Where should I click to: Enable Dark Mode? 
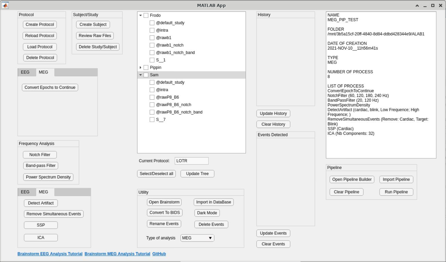[x=207, y=213]
